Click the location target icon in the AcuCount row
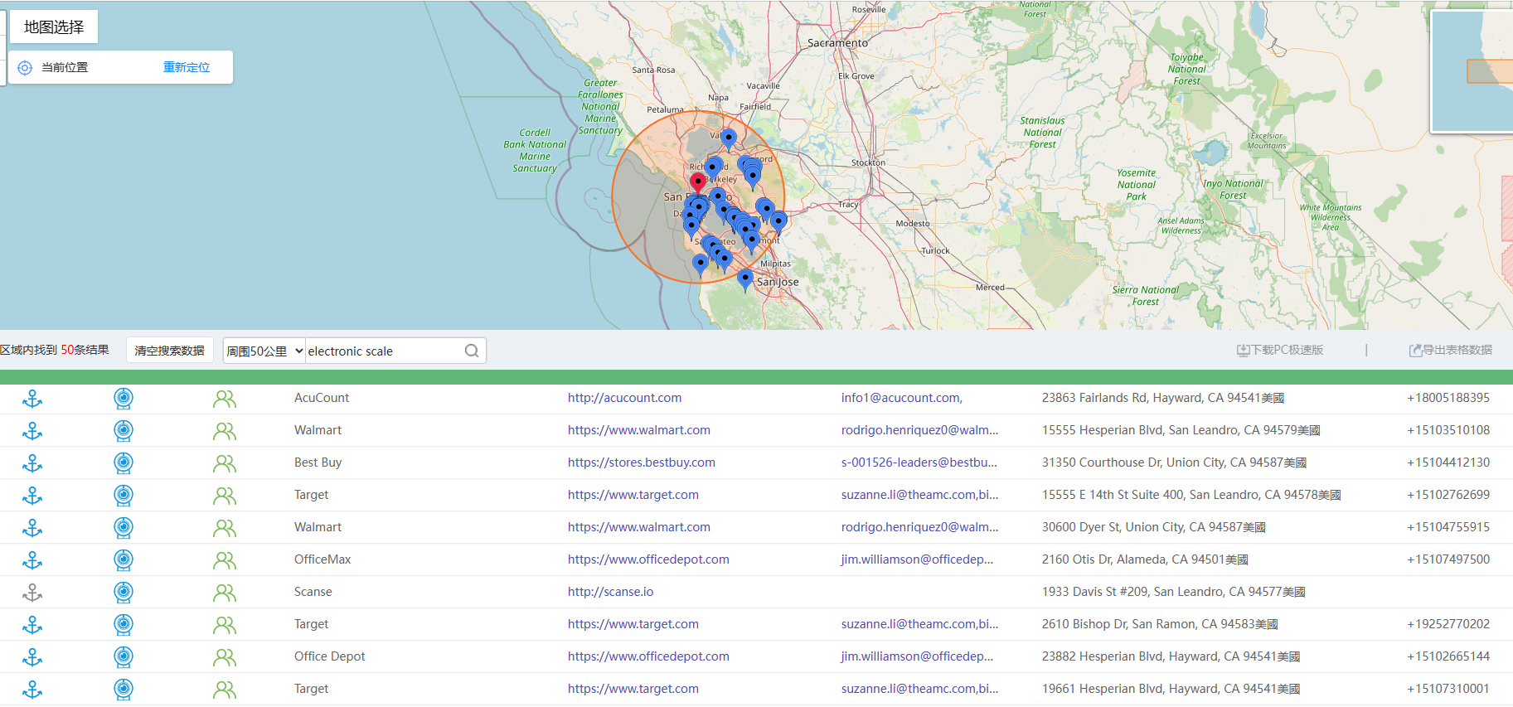 pos(124,399)
